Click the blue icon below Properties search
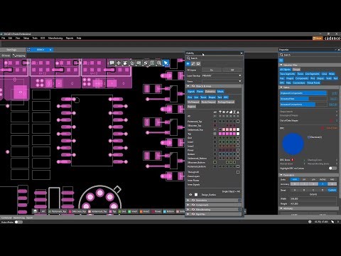The height and width of the screenshot is (256, 341). click(281, 60)
